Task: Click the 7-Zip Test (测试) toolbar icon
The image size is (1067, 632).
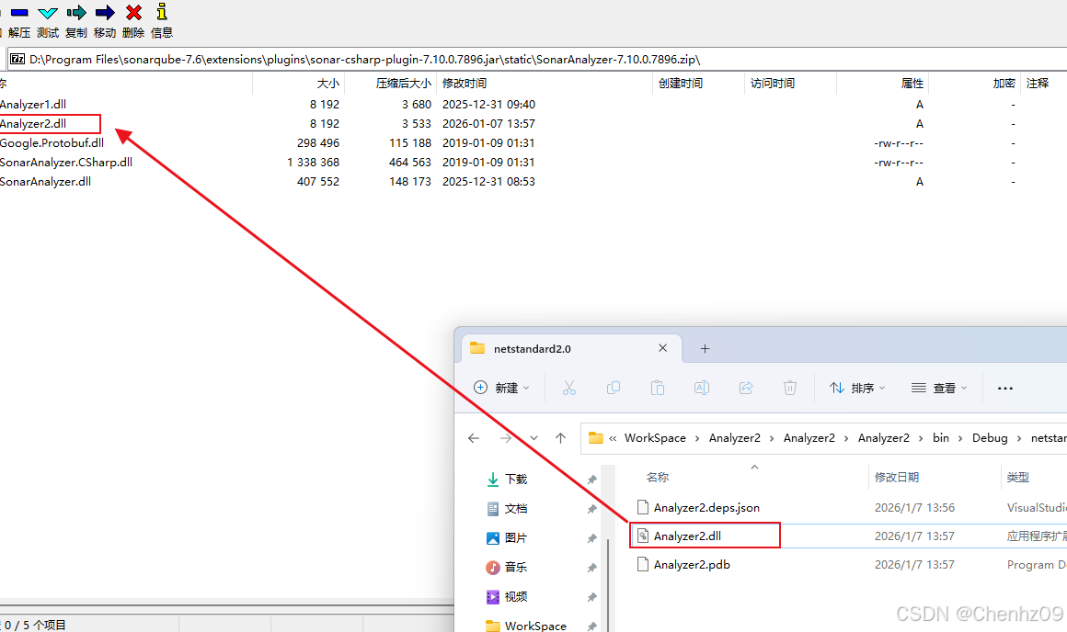Action: [x=48, y=13]
